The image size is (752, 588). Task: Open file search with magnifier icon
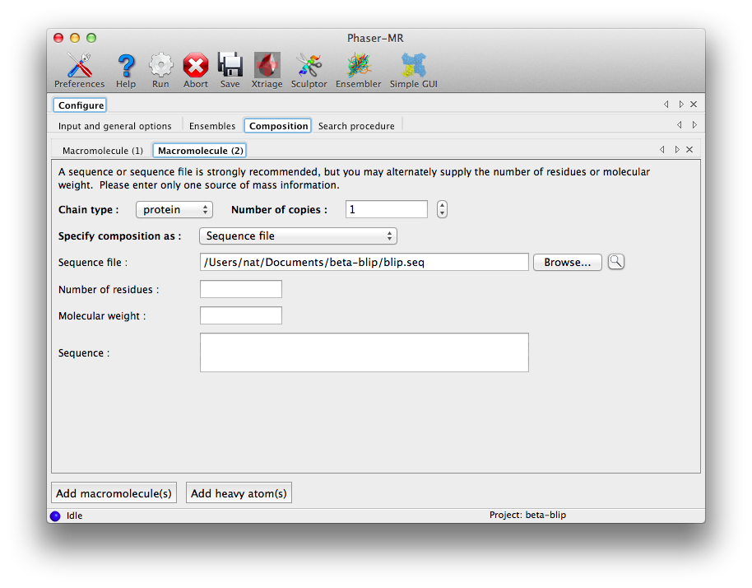616,261
